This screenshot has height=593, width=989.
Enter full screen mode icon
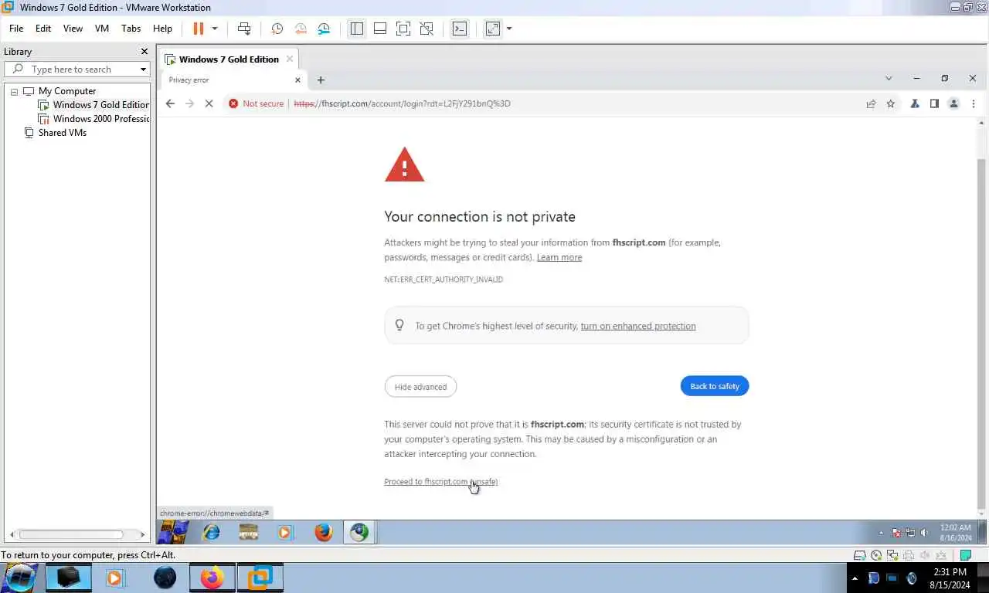(403, 29)
